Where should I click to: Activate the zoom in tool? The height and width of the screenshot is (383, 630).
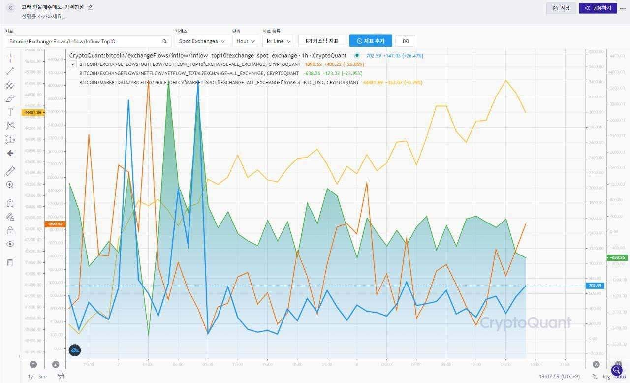[10, 185]
